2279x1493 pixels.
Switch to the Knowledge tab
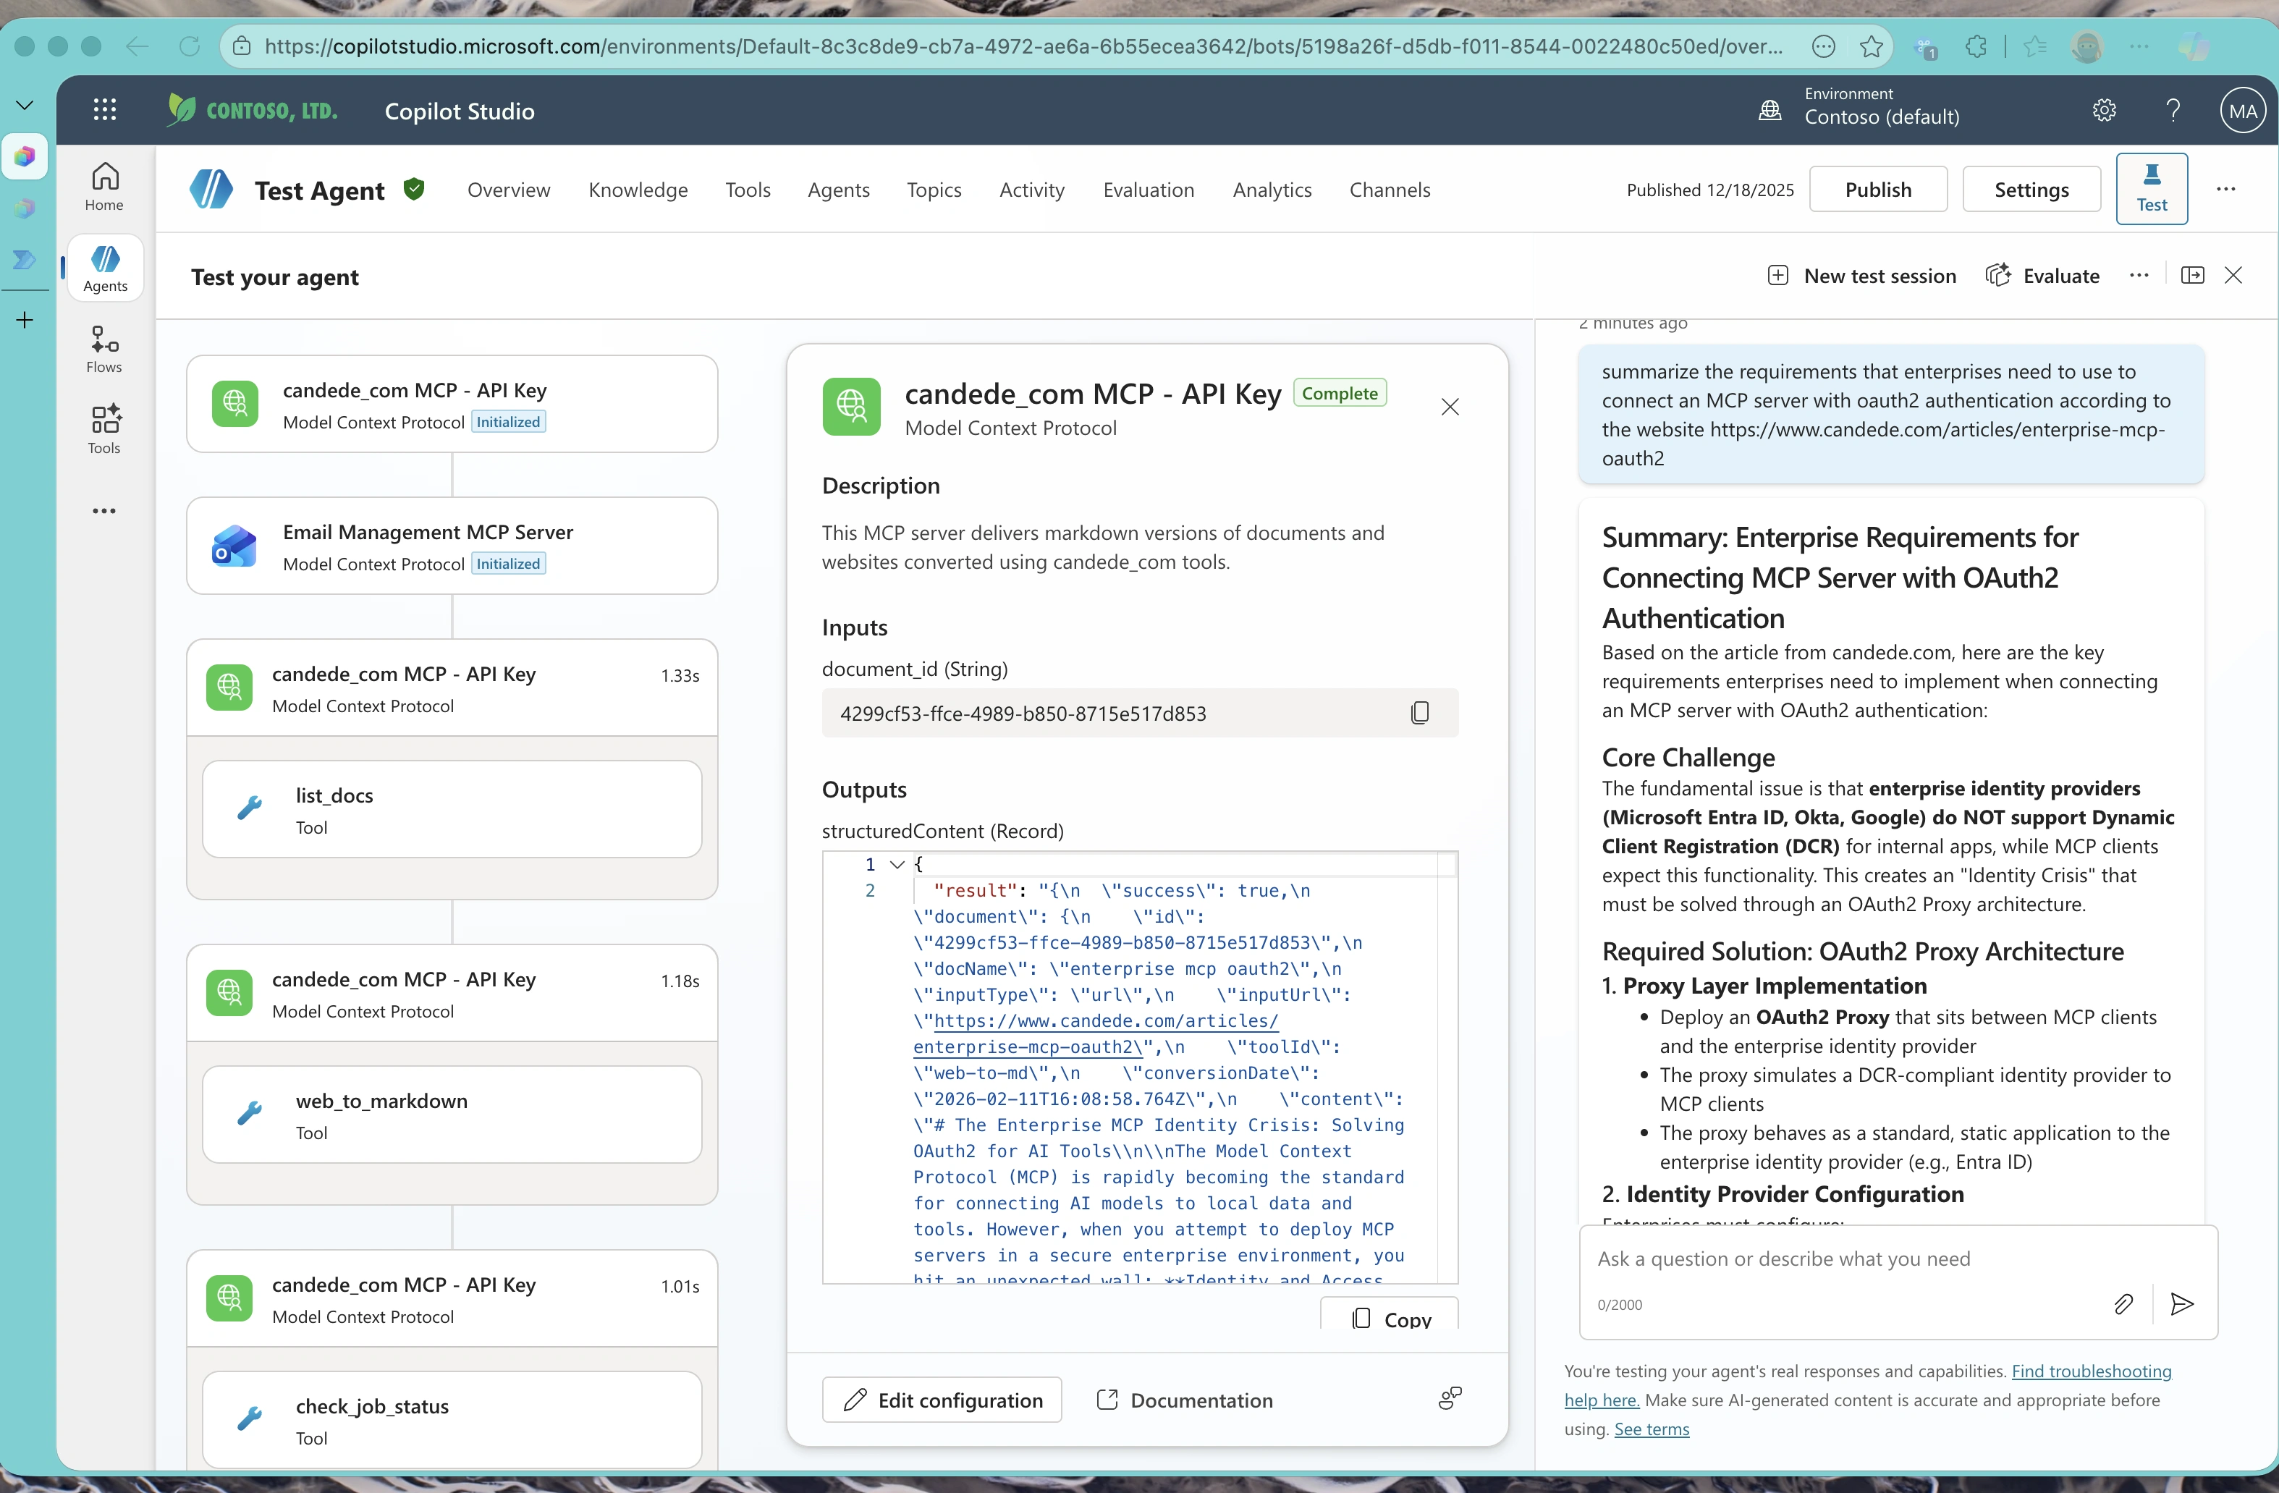pos(638,190)
